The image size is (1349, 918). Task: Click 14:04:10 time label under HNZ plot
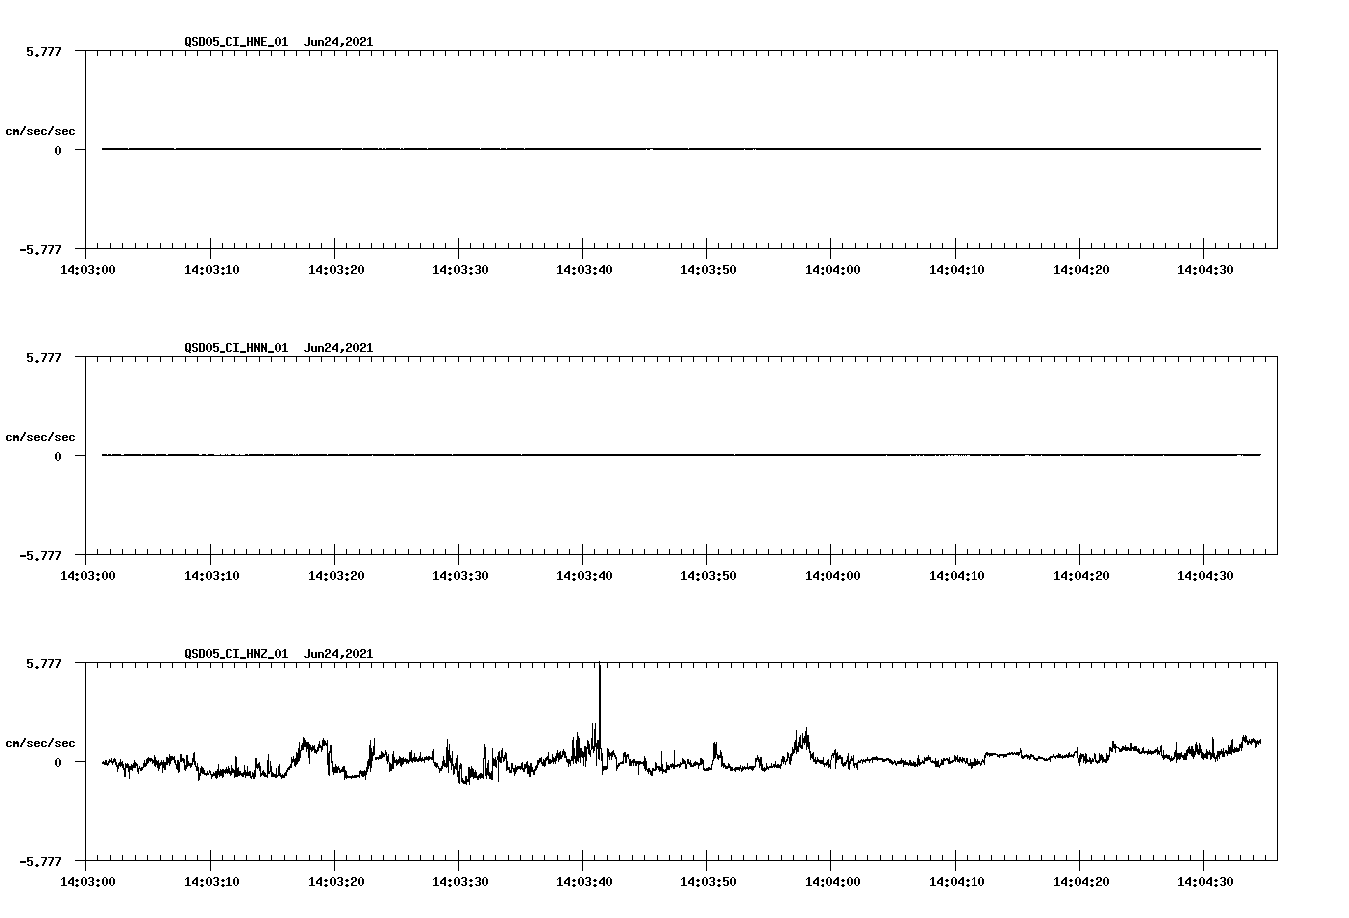pyautogui.click(x=957, y=882)
